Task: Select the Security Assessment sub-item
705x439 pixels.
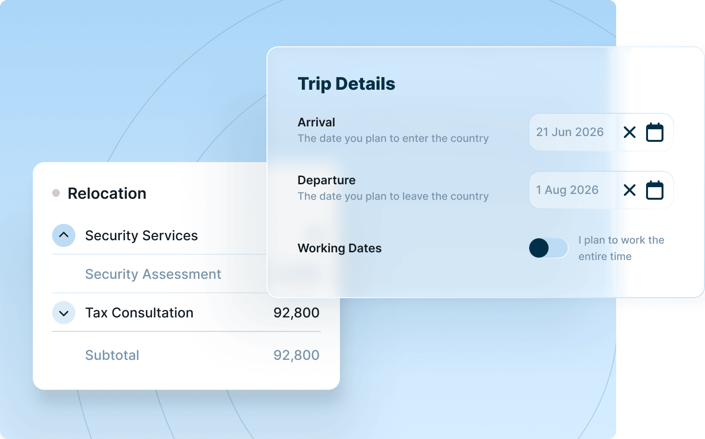Action: pyautogui.click(x=153, y=274)
